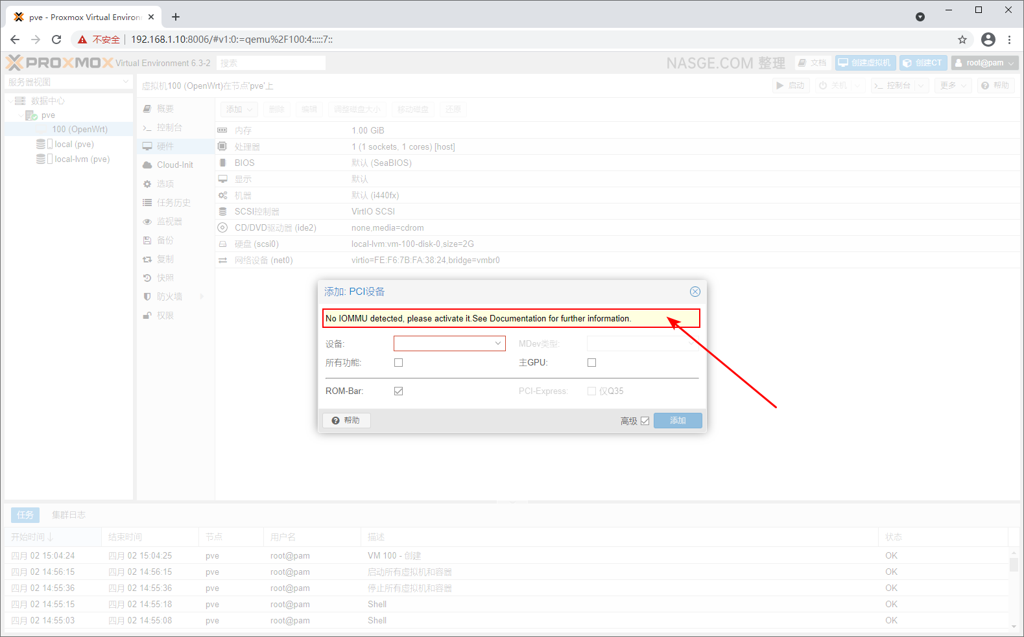The height and width of the screenshot is (637, 1024).
Task: Select the 网络设备 (net0) row
Action: [616, 260]
